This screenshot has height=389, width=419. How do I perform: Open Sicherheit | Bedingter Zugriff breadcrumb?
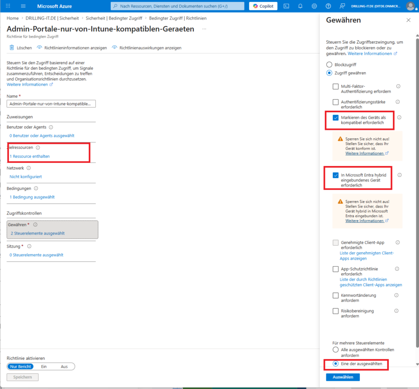(x=114, y=18)
